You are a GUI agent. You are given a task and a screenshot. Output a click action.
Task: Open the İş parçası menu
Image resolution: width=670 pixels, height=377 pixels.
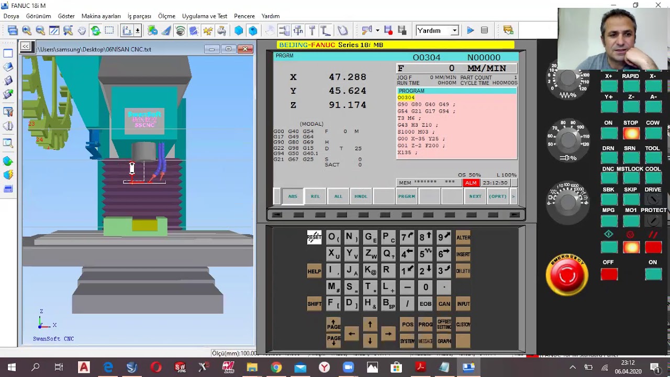point(139,16)
